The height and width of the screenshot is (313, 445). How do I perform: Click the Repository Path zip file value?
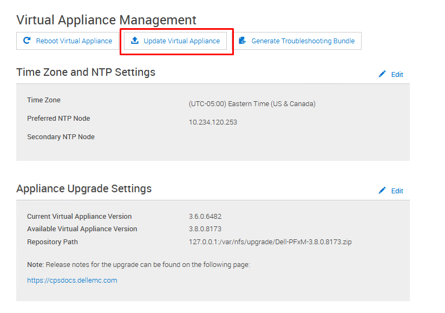coord(270,242)
